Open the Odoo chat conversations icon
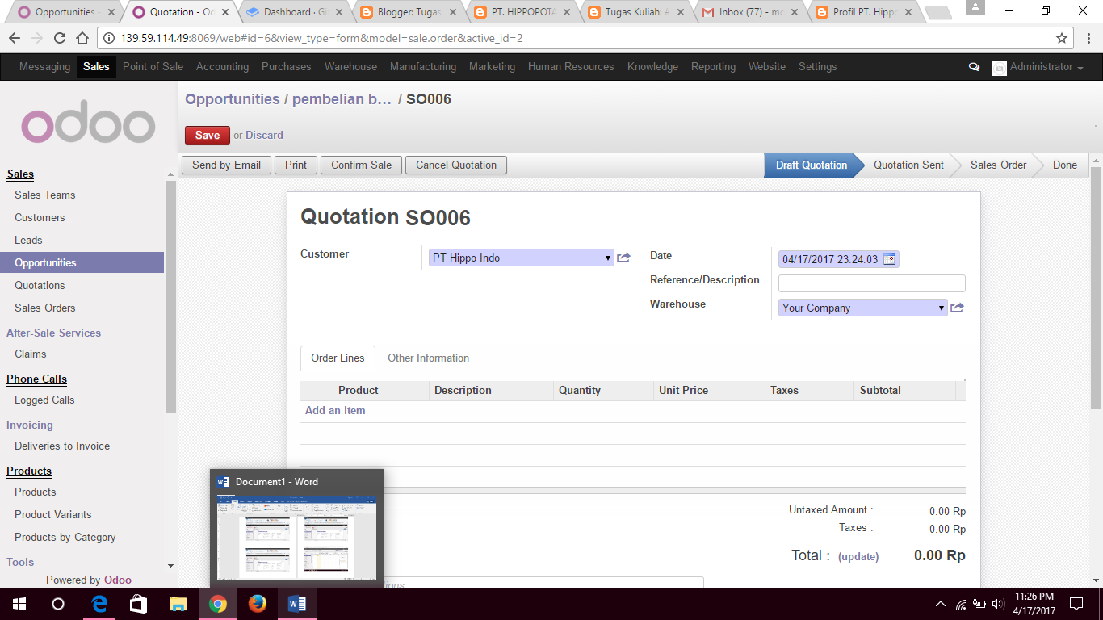 click(x=974, y=67)
